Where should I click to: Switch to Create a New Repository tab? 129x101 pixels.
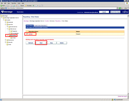[40, 26]
